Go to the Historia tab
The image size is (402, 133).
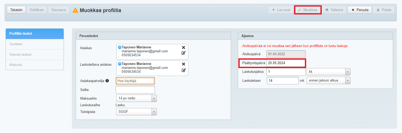point(35,65)
